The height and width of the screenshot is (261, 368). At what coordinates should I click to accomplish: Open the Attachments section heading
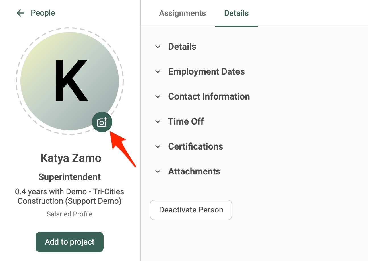194,171
